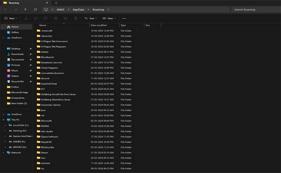Click the Refresh button in navigation bar
Image resolution: width=281 pixels, height=173 pixels.
coord(35,9)
